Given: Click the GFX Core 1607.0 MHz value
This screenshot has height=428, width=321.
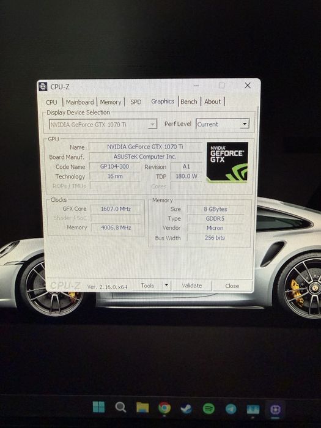Looking at the screenshot, I should point(116,209).
